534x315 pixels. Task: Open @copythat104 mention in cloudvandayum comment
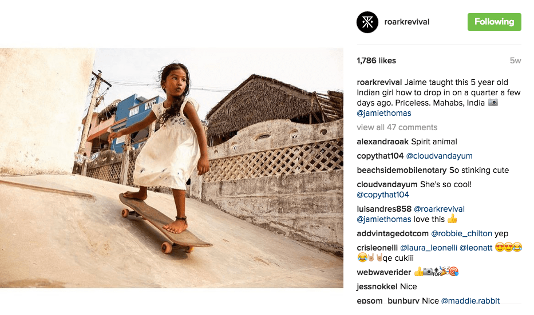(x=383, y=195)
